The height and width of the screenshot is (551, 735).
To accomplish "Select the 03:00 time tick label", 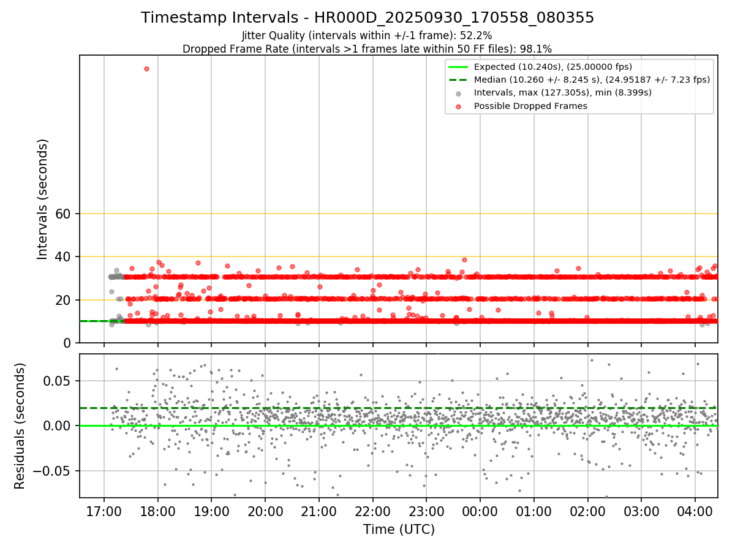I will pos(641,511).
